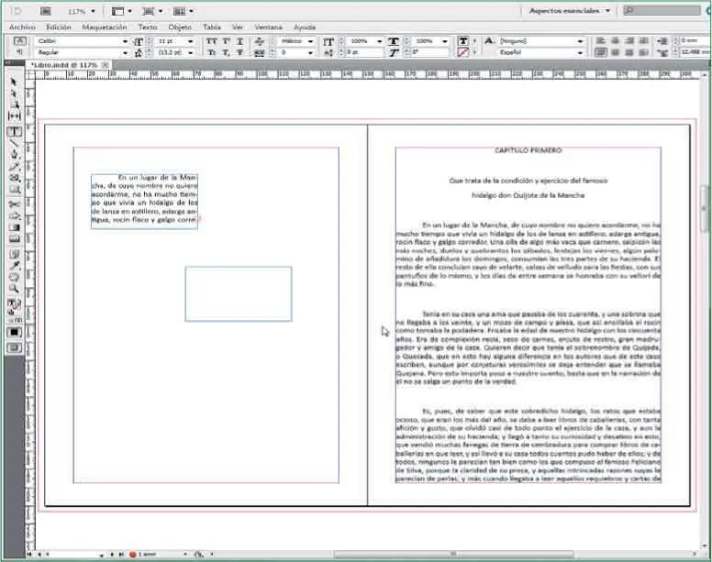Apply Small Caps formatting
712x562 pixels.
pyautogui.click(x=212, y=52)
